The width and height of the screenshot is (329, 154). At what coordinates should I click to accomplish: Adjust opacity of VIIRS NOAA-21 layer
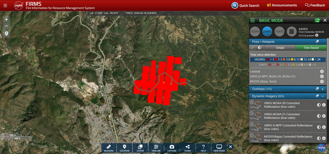tap(319, 116)
